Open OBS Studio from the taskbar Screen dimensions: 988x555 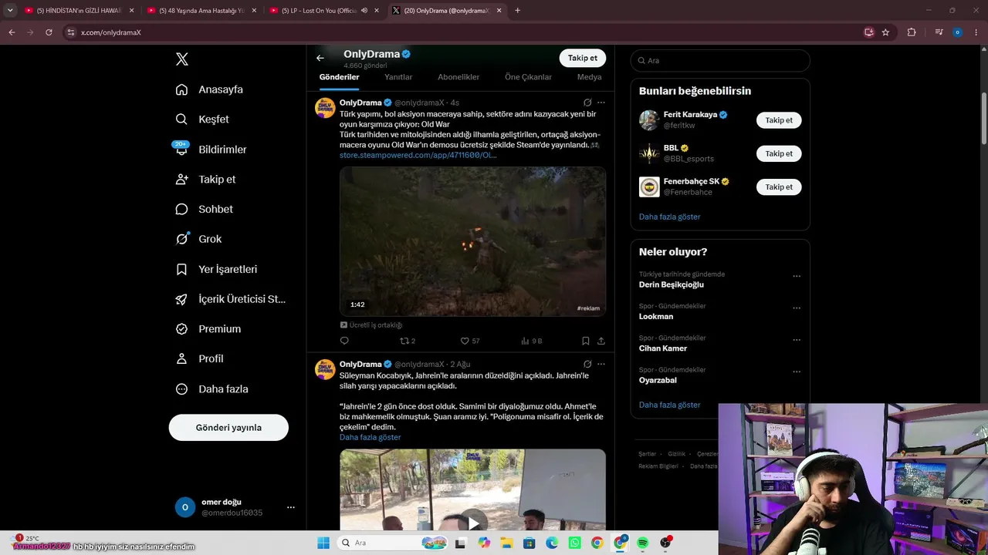[x=665, y=543]
